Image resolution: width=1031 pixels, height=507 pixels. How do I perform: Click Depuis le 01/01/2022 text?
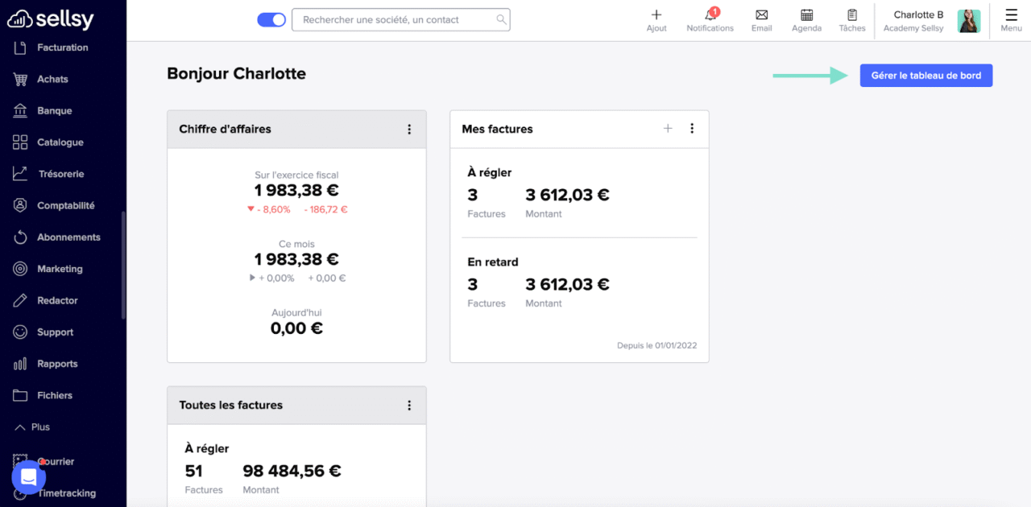pyautogui.click(x=657, y=345)
